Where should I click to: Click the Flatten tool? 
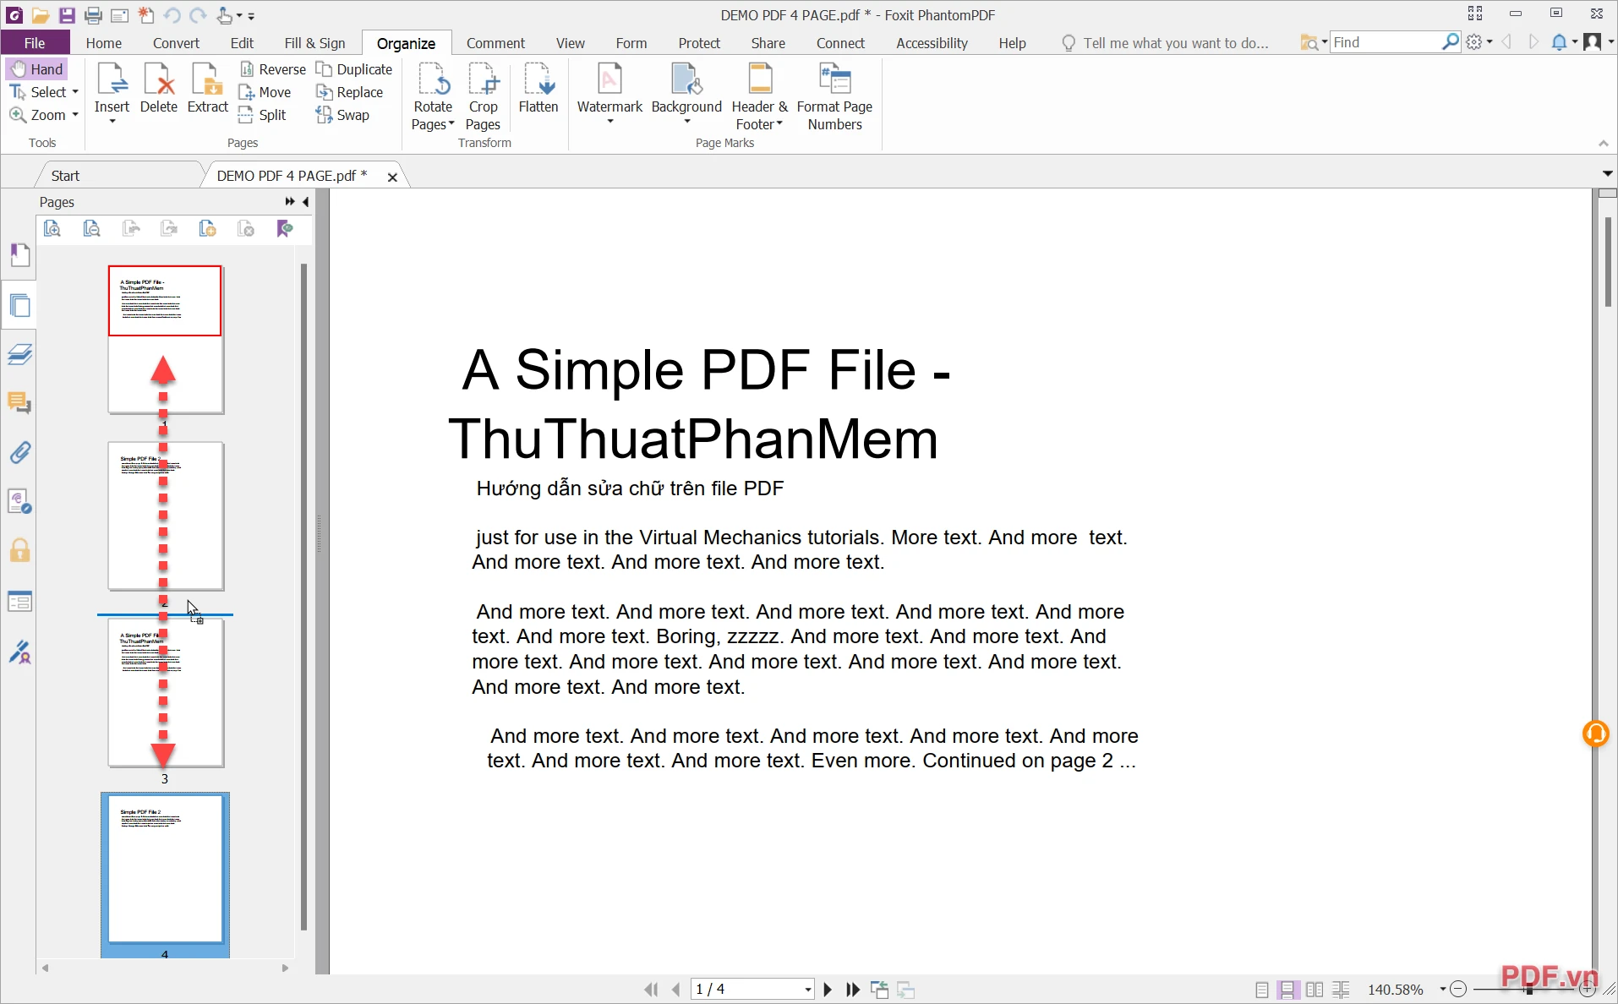click(x=538, y=88)
